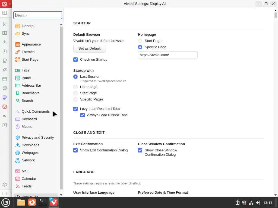This screenshot has width=278, height=208.
Task: Open the Vivaldi main menu button
Action: [x=6, y=4]
